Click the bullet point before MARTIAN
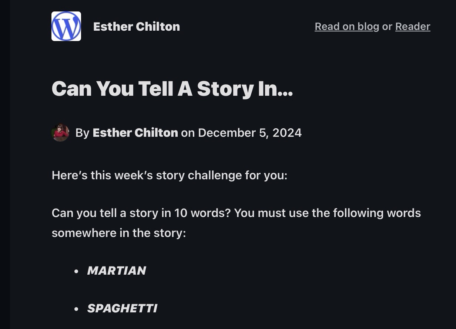 (x=76, y=271)
